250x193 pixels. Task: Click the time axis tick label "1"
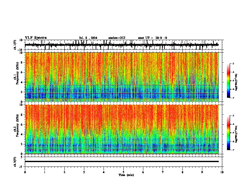[45, 172]
